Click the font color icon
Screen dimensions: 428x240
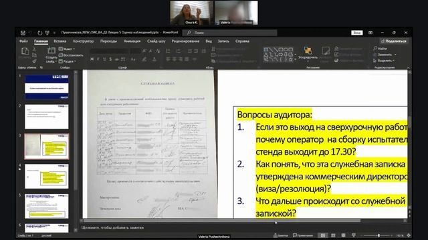154,59
